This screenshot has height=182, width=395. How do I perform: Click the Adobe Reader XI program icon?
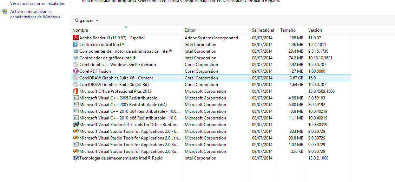tap(75, 38)
